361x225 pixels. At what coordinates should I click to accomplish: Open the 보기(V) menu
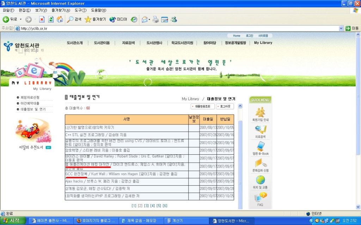point(41,10)
